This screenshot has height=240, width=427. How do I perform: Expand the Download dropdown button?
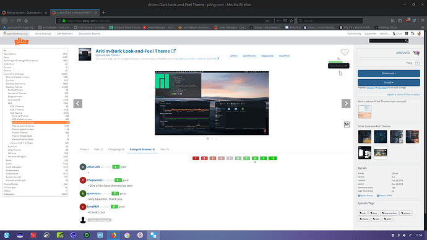coord(389,73)
